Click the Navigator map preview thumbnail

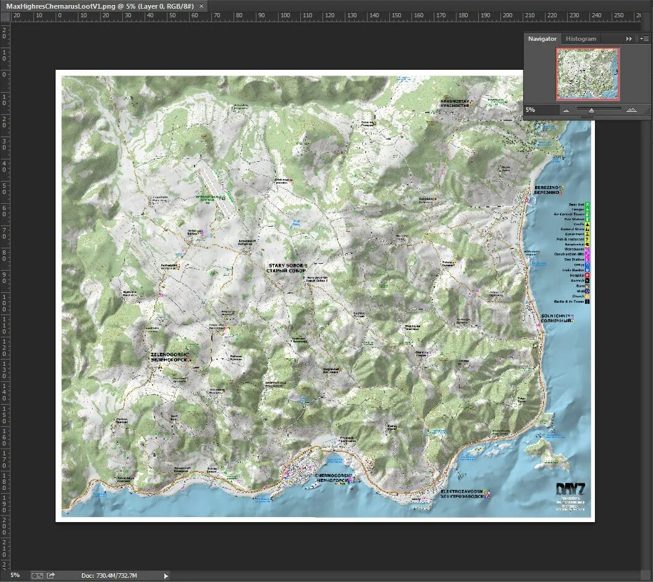588,74
